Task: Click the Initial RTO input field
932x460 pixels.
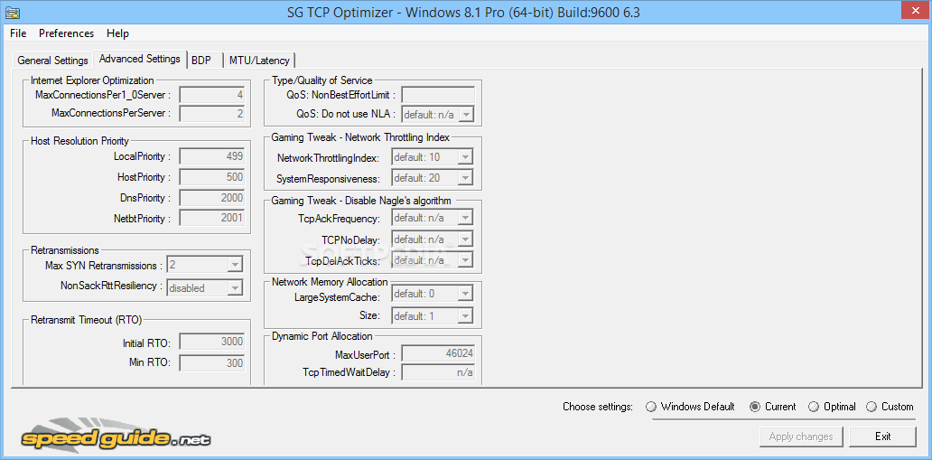Action: [211, 342]
